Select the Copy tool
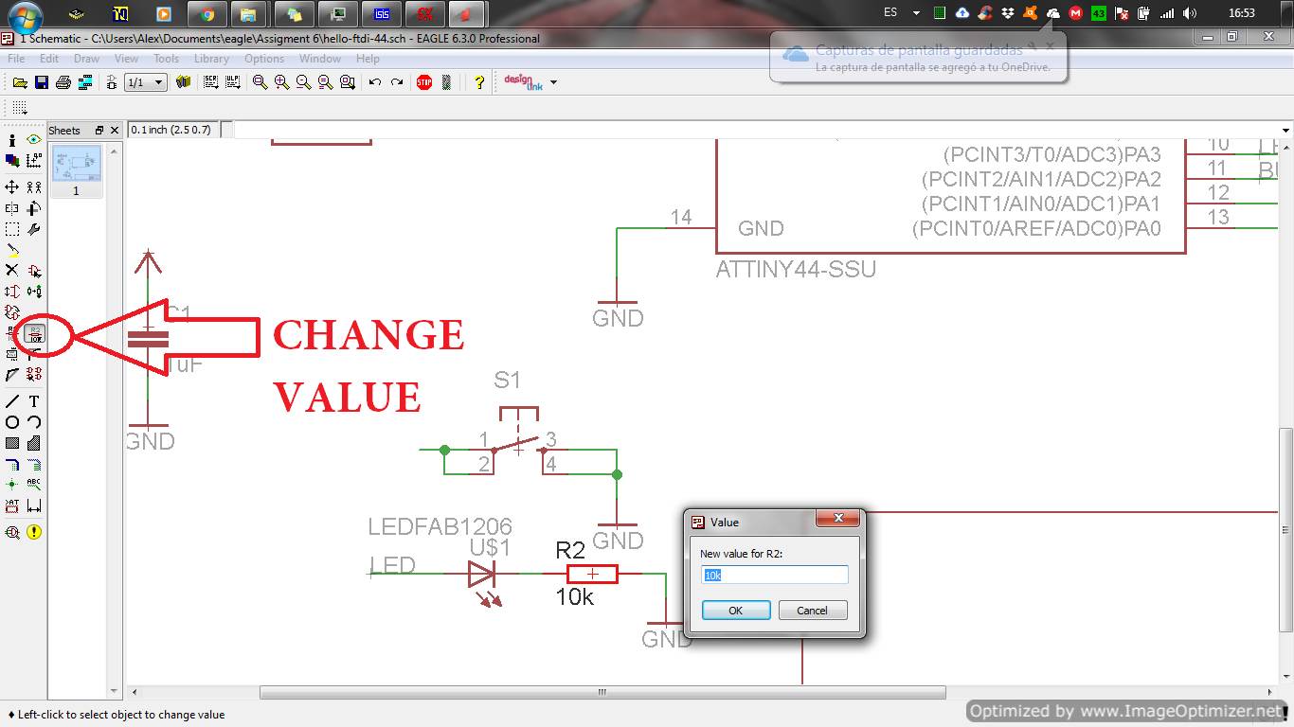Screen dimensions: 1294x727 (34, 187)
